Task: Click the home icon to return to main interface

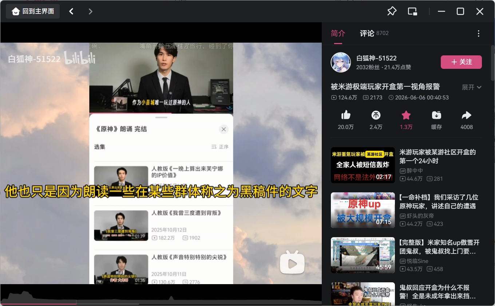Action: (x=16, y=11)
